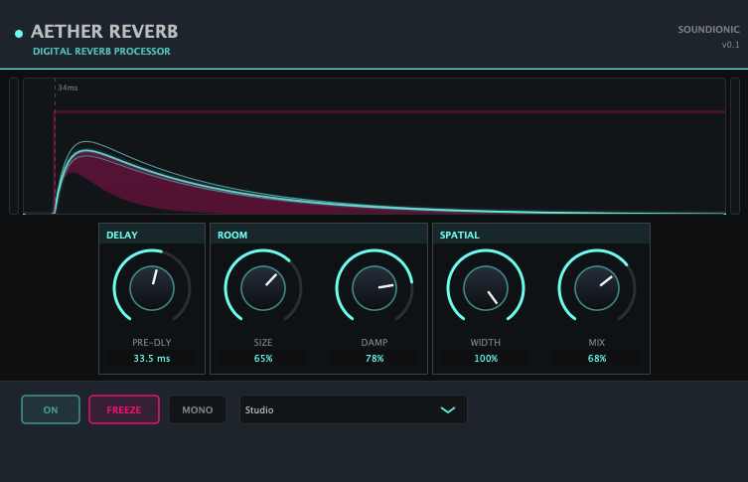Image resolution: width=748 pixels, height=482 pixels.
Task: Select the 33.5 ms pre-delay value field
Action: point(152,359)
